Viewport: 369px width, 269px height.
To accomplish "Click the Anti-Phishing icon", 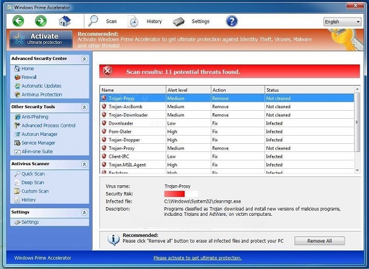I will click(18, 117).
